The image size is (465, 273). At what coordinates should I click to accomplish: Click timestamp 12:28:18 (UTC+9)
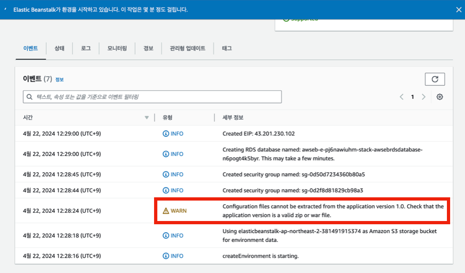[x=62, y=235]
